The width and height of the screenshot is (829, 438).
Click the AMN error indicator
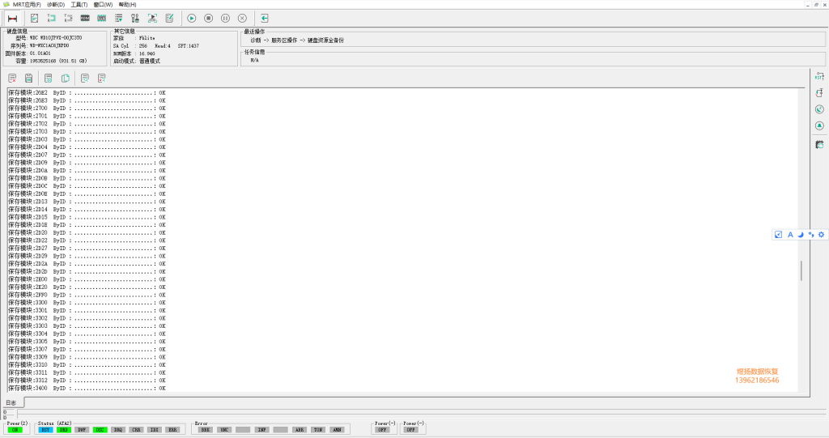click(x=337, y=430)
